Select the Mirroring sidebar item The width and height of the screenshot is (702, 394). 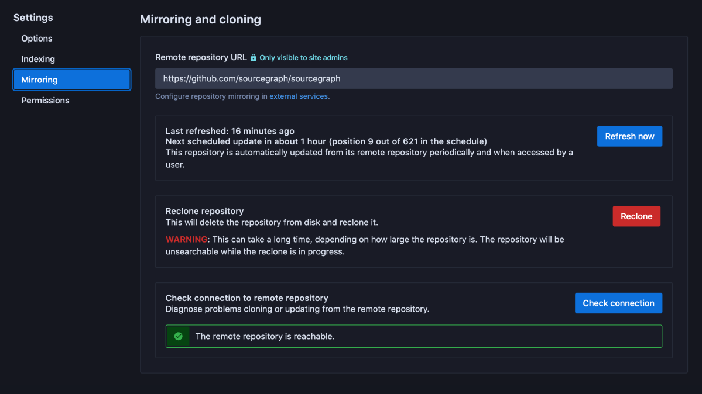71,80
